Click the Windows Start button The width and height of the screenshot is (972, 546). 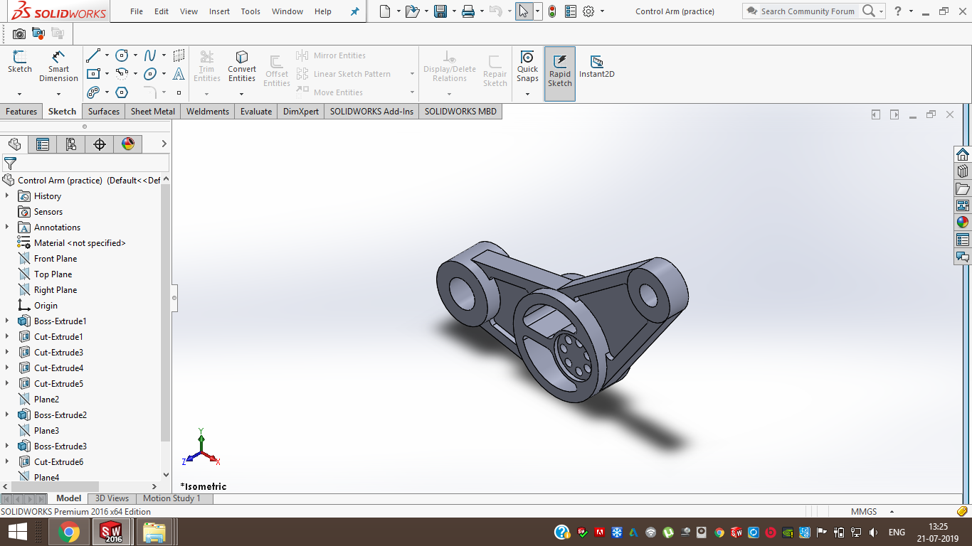(17, 532)
